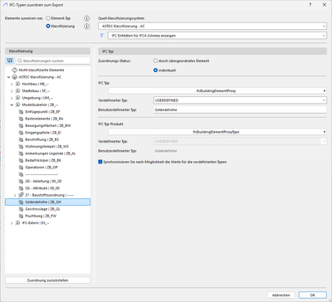
Task: Click the icon of Rasterelemente | ZB_RA
Action: click(x=21, y=119)
